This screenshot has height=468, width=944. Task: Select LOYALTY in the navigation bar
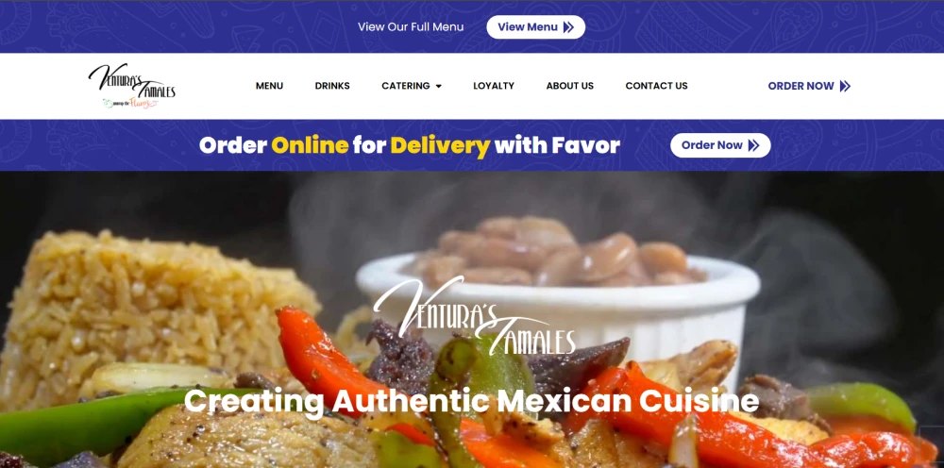click(x=494, y=86)
